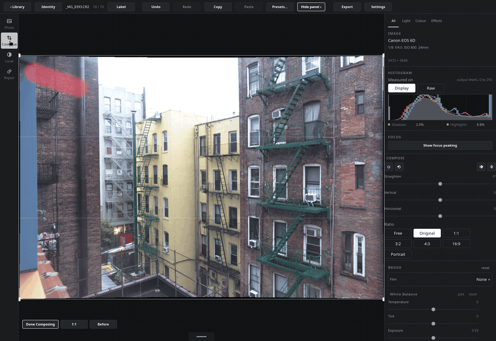Show the Before view
Screen dimensions: 496x341
pyautogui.click(x=103, y=324)
